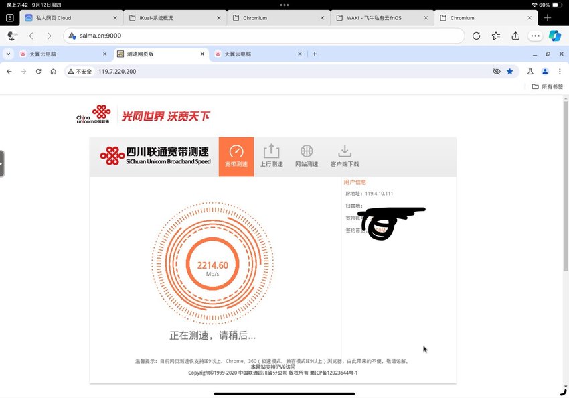Add a new inner Chromium tab
Screen dimensions: 569x398
click(x=314, y=54)
